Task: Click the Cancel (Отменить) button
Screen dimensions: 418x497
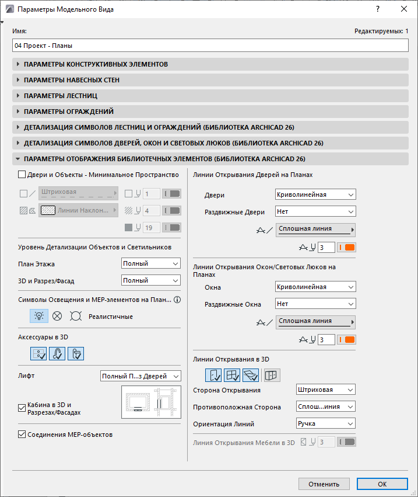Action: click(x=324, y=484)
